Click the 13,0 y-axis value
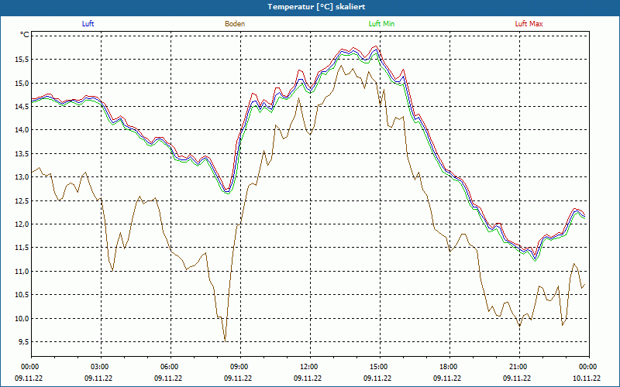620x387 pixels. point(22,177)
